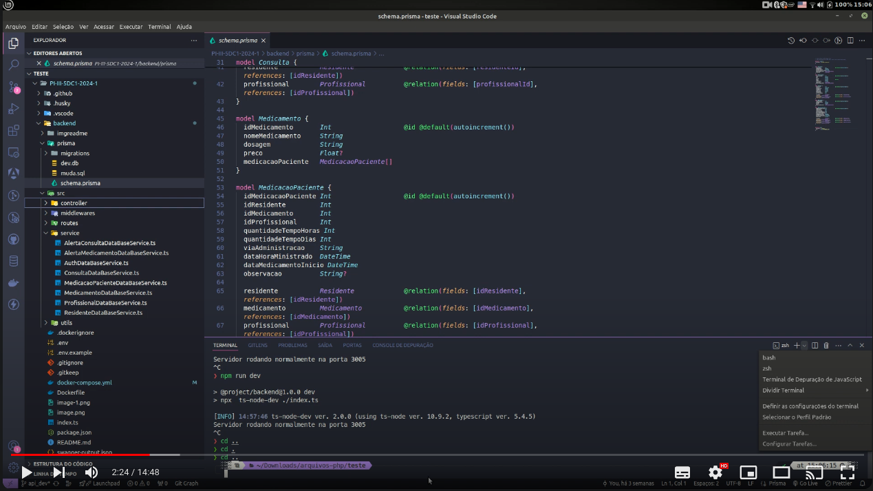Open terminal panel more actions ellipsis
The height and width of the screenshot is (491, 873).
click(838, 345)
